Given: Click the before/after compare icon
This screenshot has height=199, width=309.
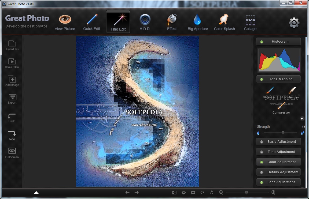Looking at the screenshot, I should (174, 193).
